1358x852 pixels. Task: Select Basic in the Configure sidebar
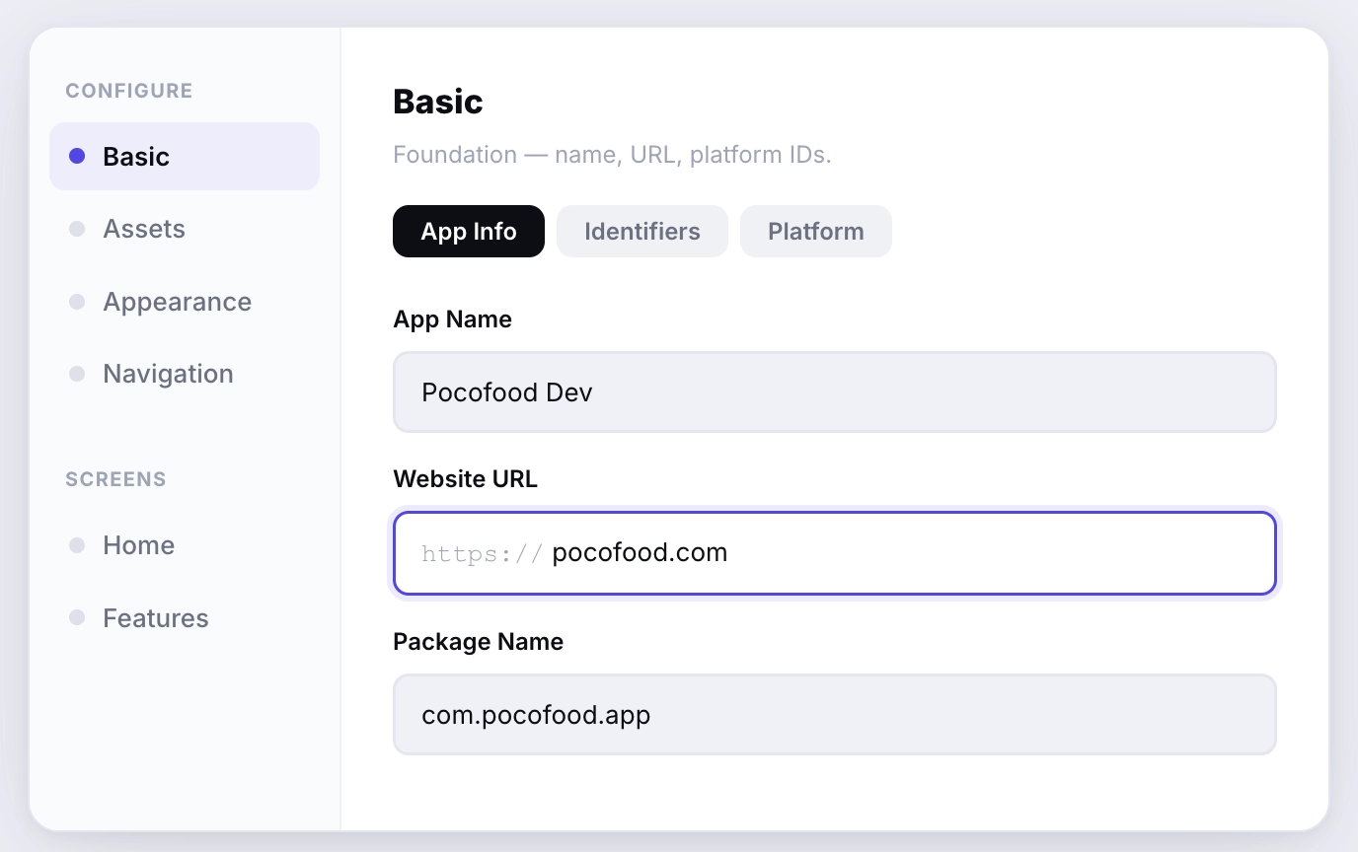tap(185, 156)
